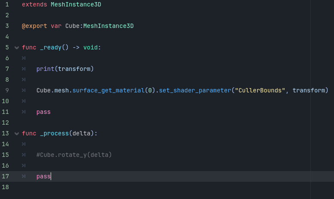Click the '_process' function name
Screen dimensions: 334x199
[x=55, y=134]
